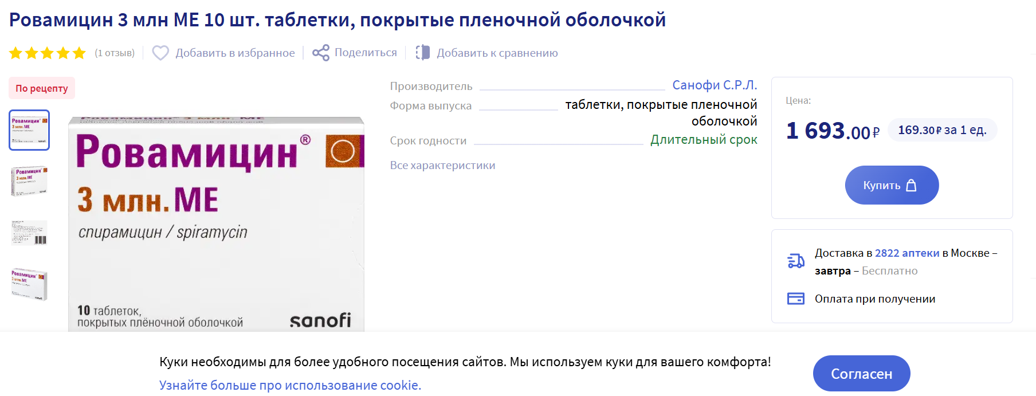The image size is (1036, 396).
Task: Open the '1 отзыв' reviews link
Action: (x=115, y=53)
